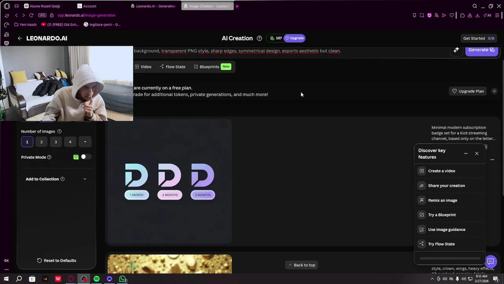Click the browser search tabs magnifier

[x=474, y=6]
